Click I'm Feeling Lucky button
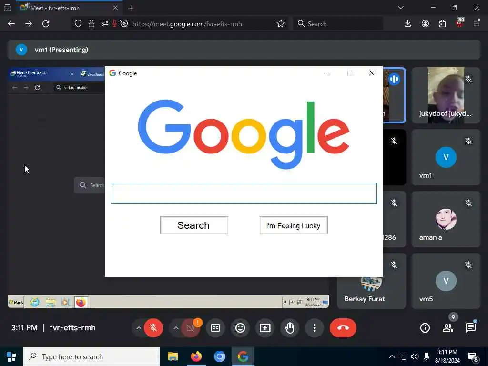 tap(294, 225)
